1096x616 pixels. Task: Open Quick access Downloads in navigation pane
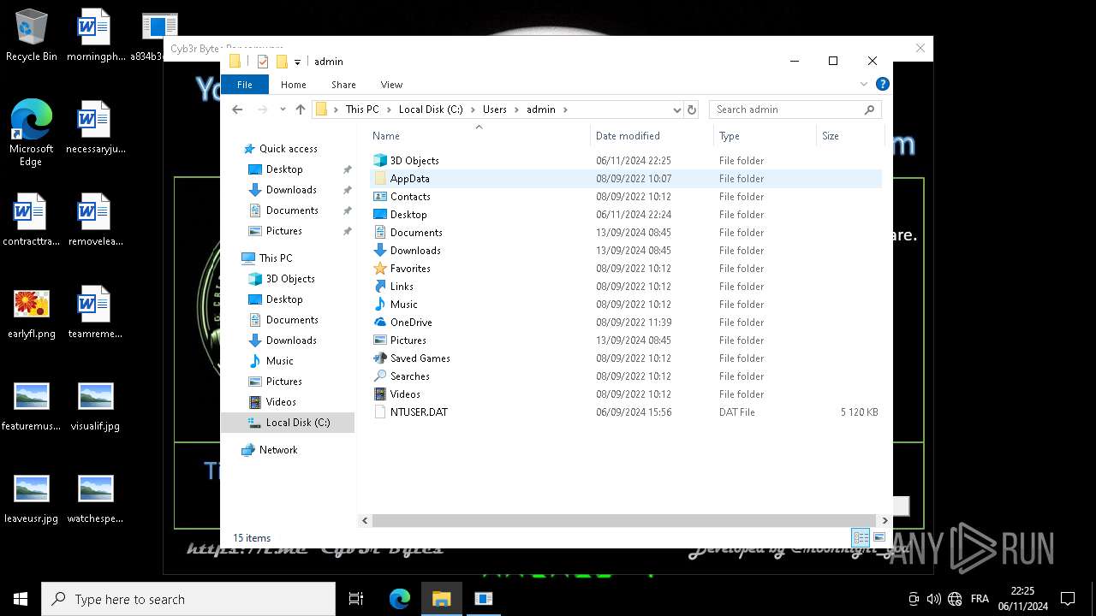coord(291,190)
